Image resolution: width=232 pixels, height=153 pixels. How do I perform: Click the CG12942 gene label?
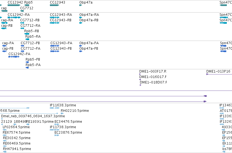[15, 2]
